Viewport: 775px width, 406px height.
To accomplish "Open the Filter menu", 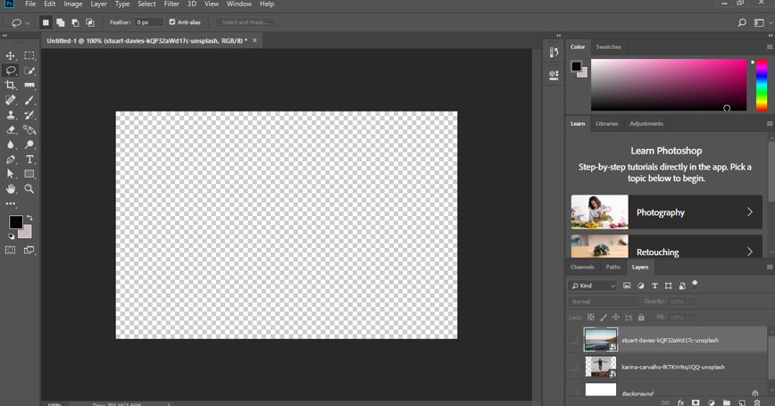I will click(x=171, y=4).
